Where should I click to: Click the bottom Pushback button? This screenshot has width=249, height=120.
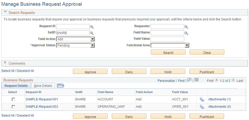(x=207, y=116)
